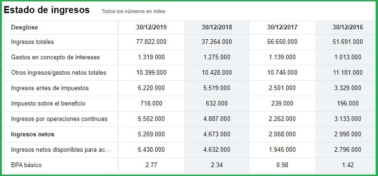Click value 56.650.000
Image resolution: width=378 pixels, height=176 pixels.
(282, 42)
